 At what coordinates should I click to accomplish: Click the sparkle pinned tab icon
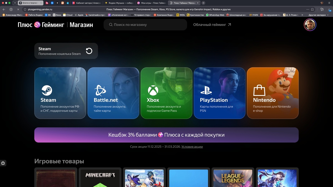pos(57,3)
